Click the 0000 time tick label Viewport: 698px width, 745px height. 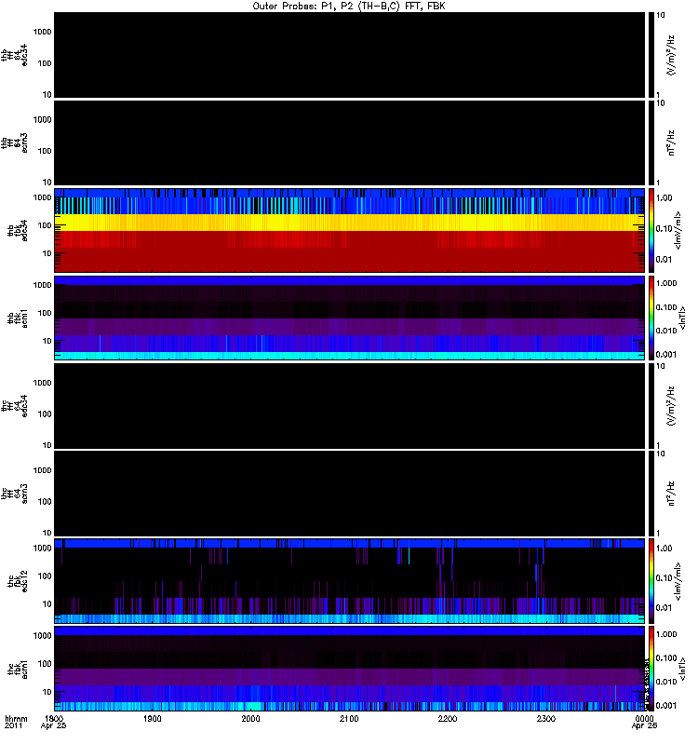click(x=644, y=718)
